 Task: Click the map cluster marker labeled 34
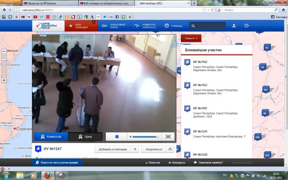coord(263,67)
